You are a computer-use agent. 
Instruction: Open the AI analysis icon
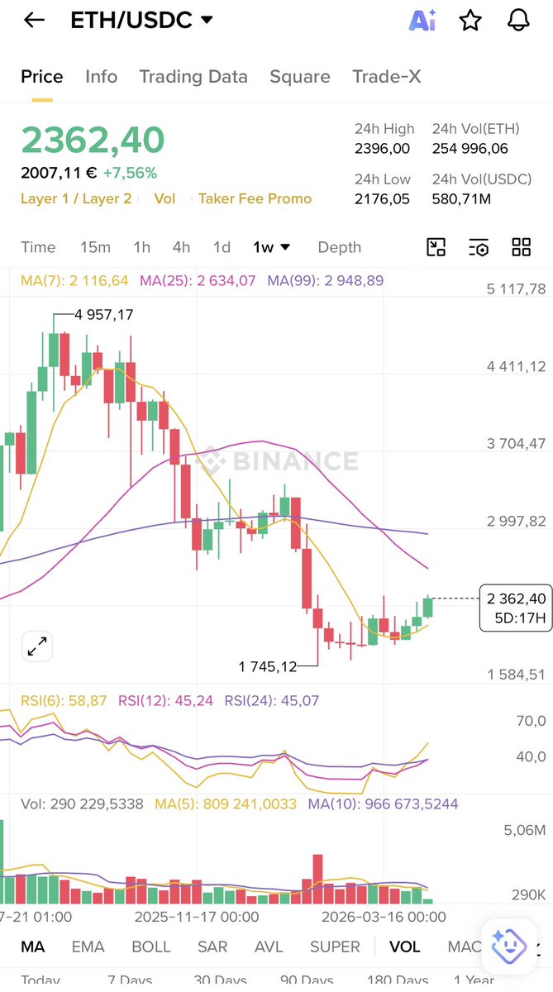[422, 21]
